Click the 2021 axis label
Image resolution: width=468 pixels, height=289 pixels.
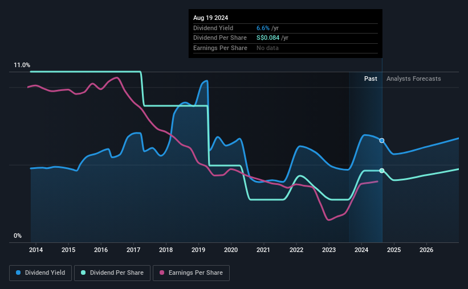click(x=263, y=250)
